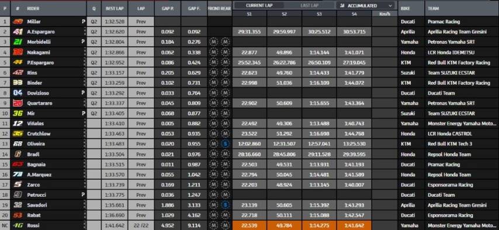Click Rabat's number 53 badge

tap(18, 215)
